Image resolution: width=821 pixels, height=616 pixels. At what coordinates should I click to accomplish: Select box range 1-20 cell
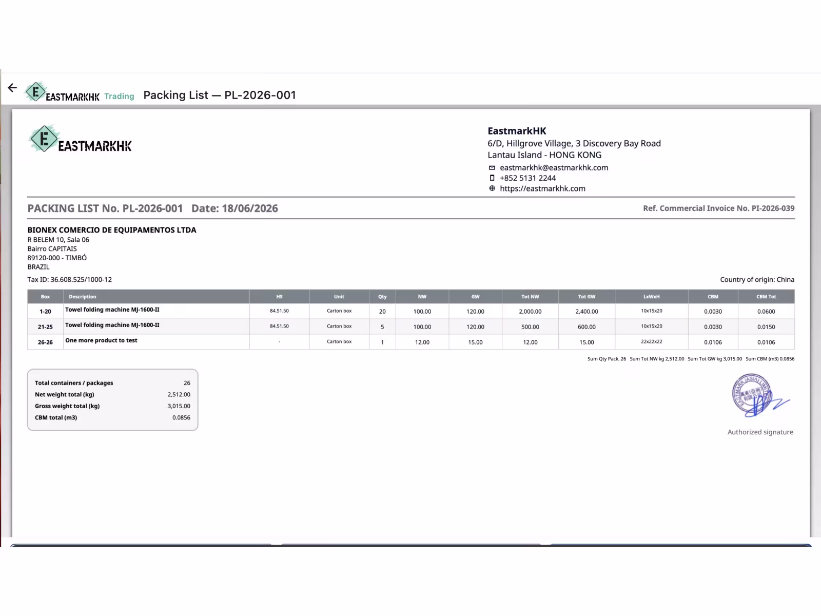45,312
